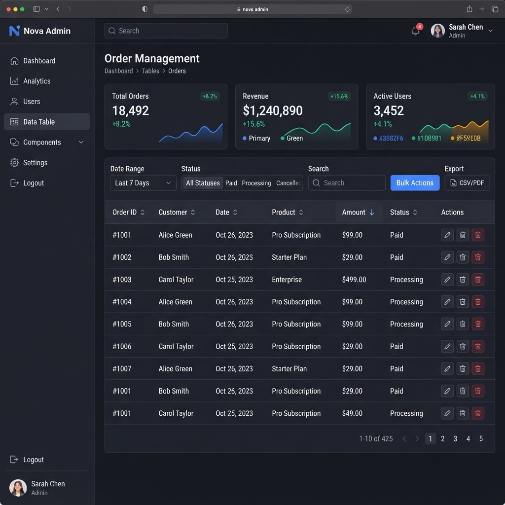Open the Last 7 Days date range dropdown
This screenshot has height=505, width=505.
click(143, 183)
